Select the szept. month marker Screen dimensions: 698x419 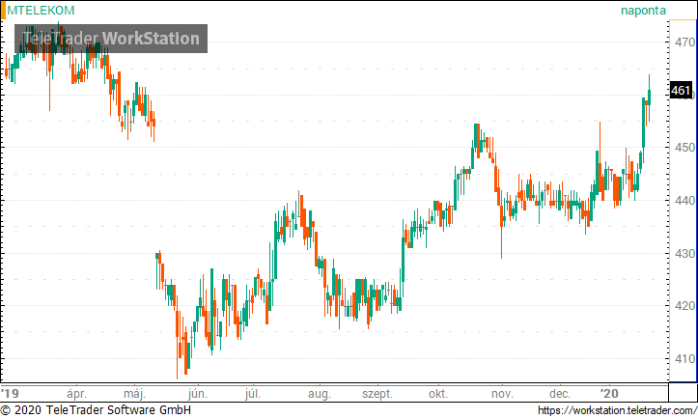click(377, 394)
